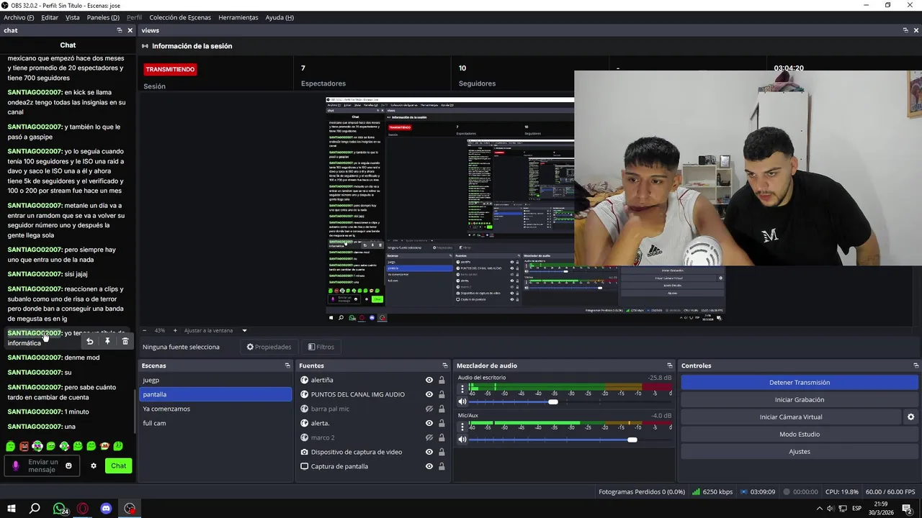The width and height of the screenshot is (922, 518).
Task: Open virtual camera settings gear
Action: 910,417
